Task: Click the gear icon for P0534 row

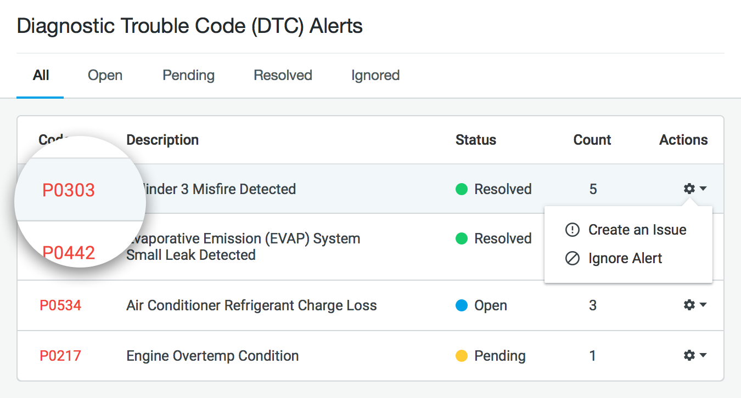Action: click(x=689, y=305)
